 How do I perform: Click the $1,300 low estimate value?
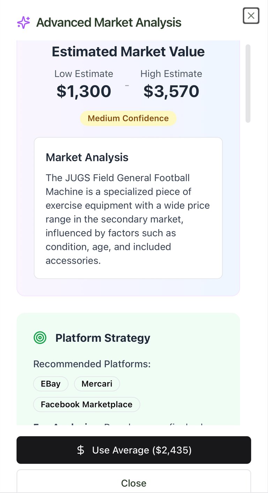(x=84, y=91)
